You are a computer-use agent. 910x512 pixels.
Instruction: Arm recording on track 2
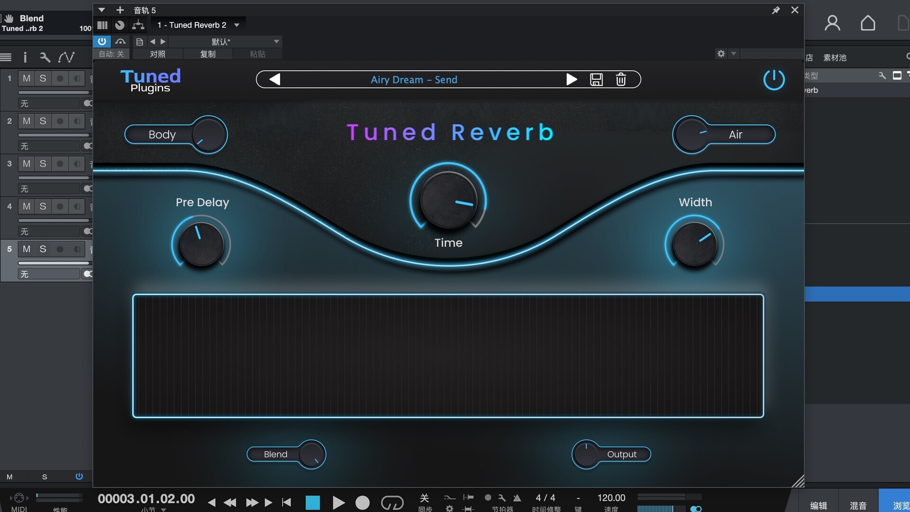pyautogui.click(x=60, y=121)
